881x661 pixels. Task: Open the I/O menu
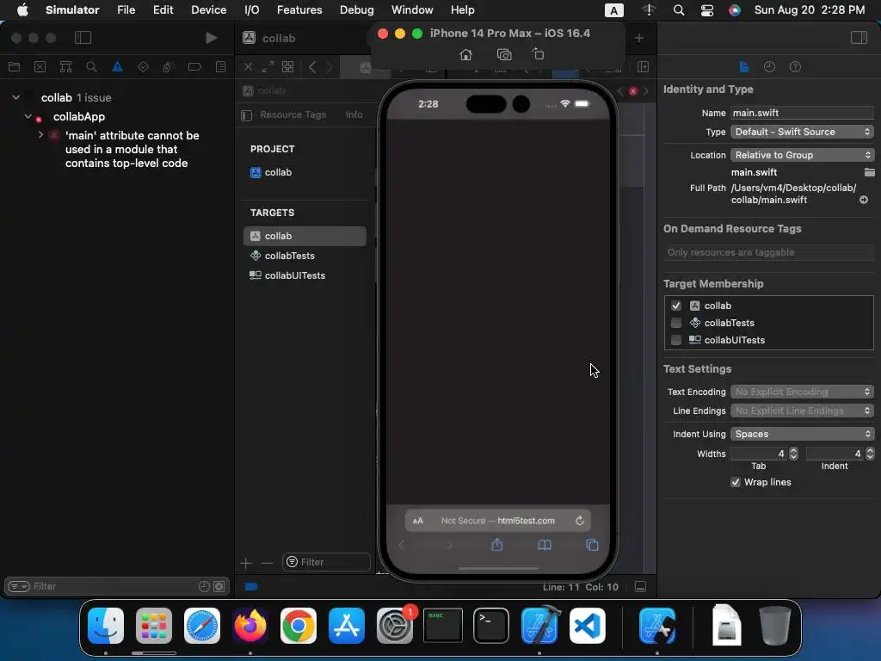click(x=252, y=9)
